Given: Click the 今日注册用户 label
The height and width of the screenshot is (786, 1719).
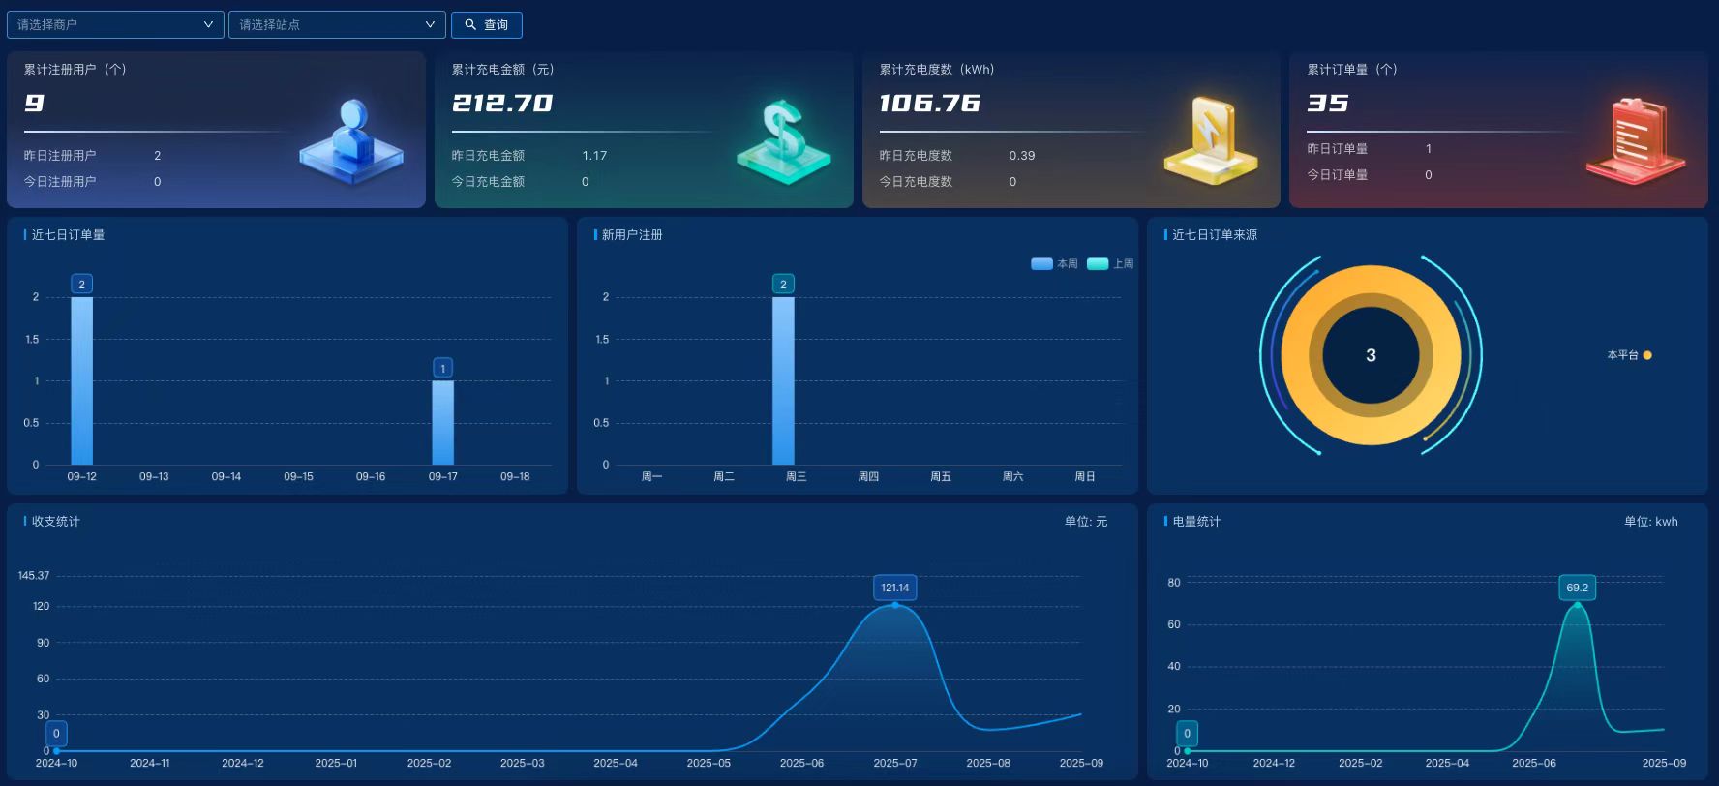Looking at the screenshot, I should click(x=60, y=182).
